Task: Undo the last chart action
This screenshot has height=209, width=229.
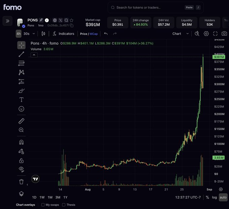Action: pos(106,34)
